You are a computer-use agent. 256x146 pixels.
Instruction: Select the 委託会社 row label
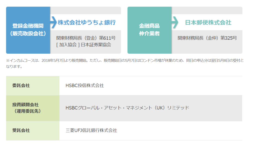coord(33,86)
